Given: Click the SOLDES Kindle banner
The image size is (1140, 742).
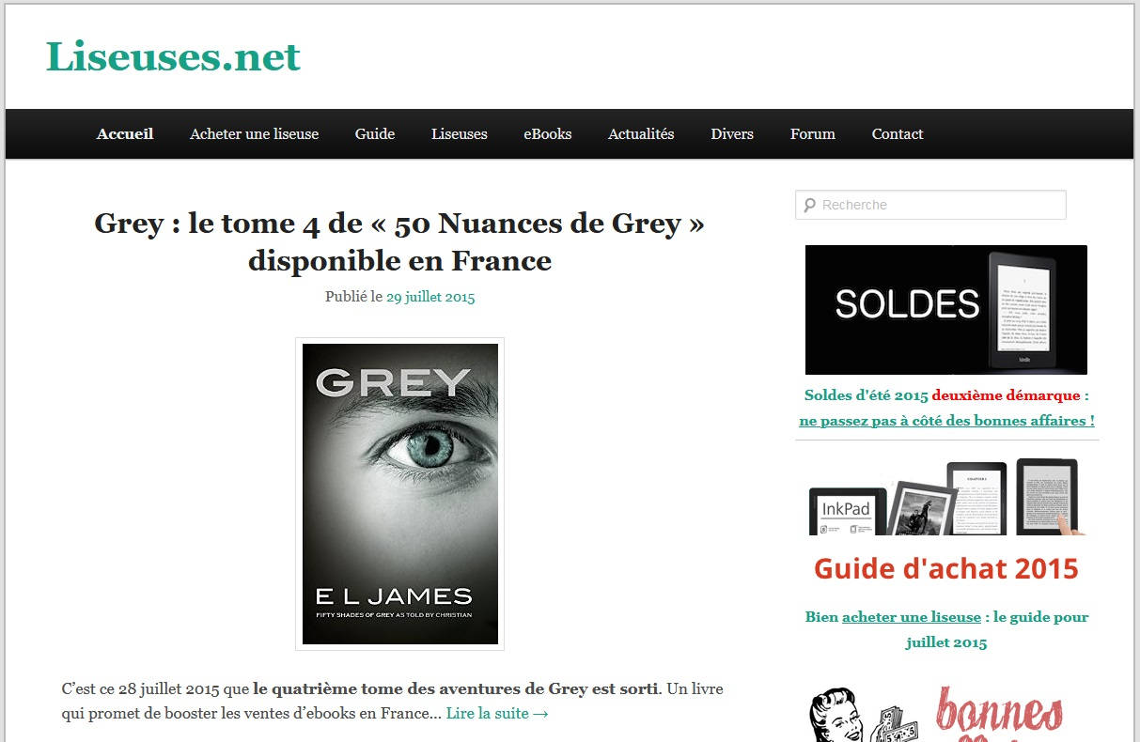Looking at the screenshot, I should pyautogui.click(x=946, y=310).
